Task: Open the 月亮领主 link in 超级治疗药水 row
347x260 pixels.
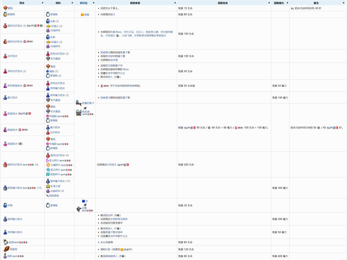Action: coord(111,164)
